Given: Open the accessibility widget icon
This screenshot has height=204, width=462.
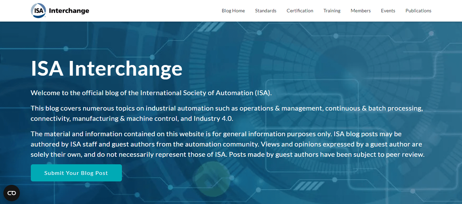Looking at the screenshot, I should pyautogui.click(x=12, y=193).
